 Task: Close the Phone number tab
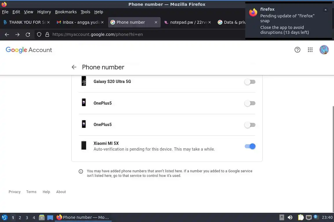(156, 22)
